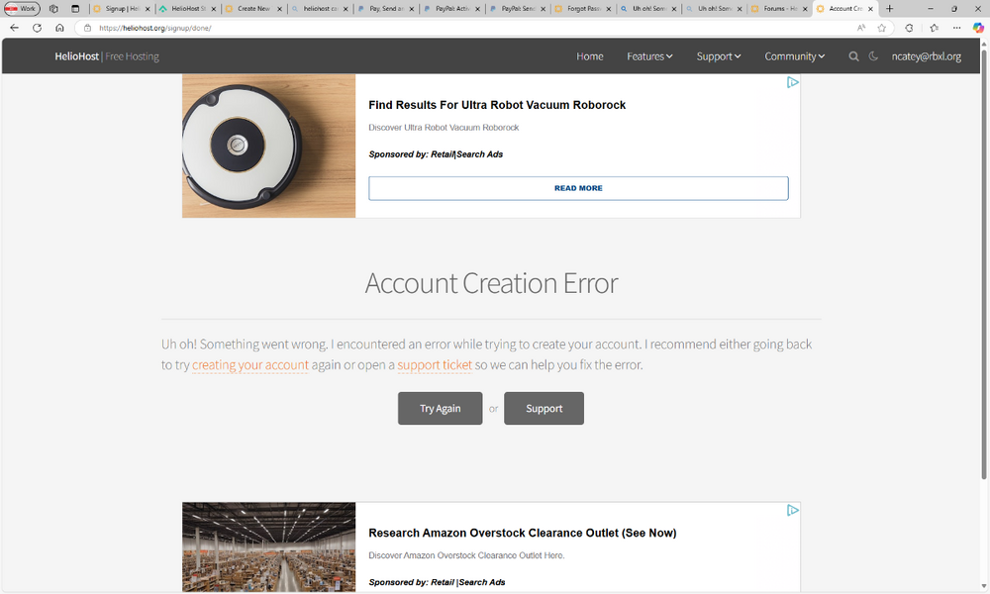990x594 pixels.
Task: Expand the Community dropdown menu
Action: [x=794, y=56]
